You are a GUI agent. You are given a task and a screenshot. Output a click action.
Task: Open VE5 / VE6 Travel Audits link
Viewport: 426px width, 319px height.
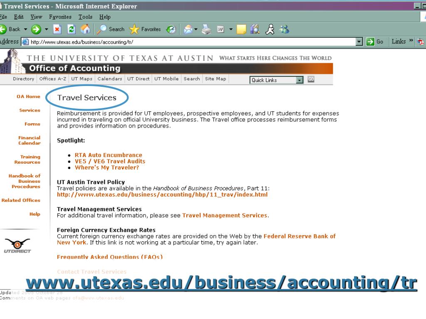(110, 162)
